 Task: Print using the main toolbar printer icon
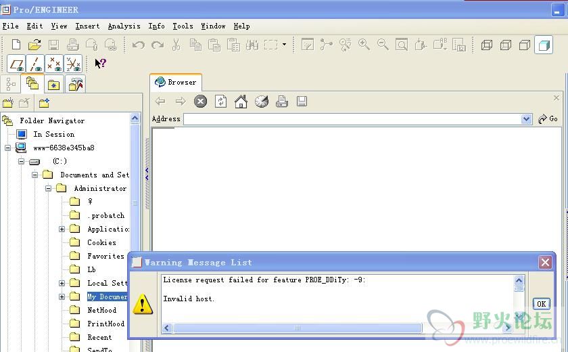pos(72,45)
